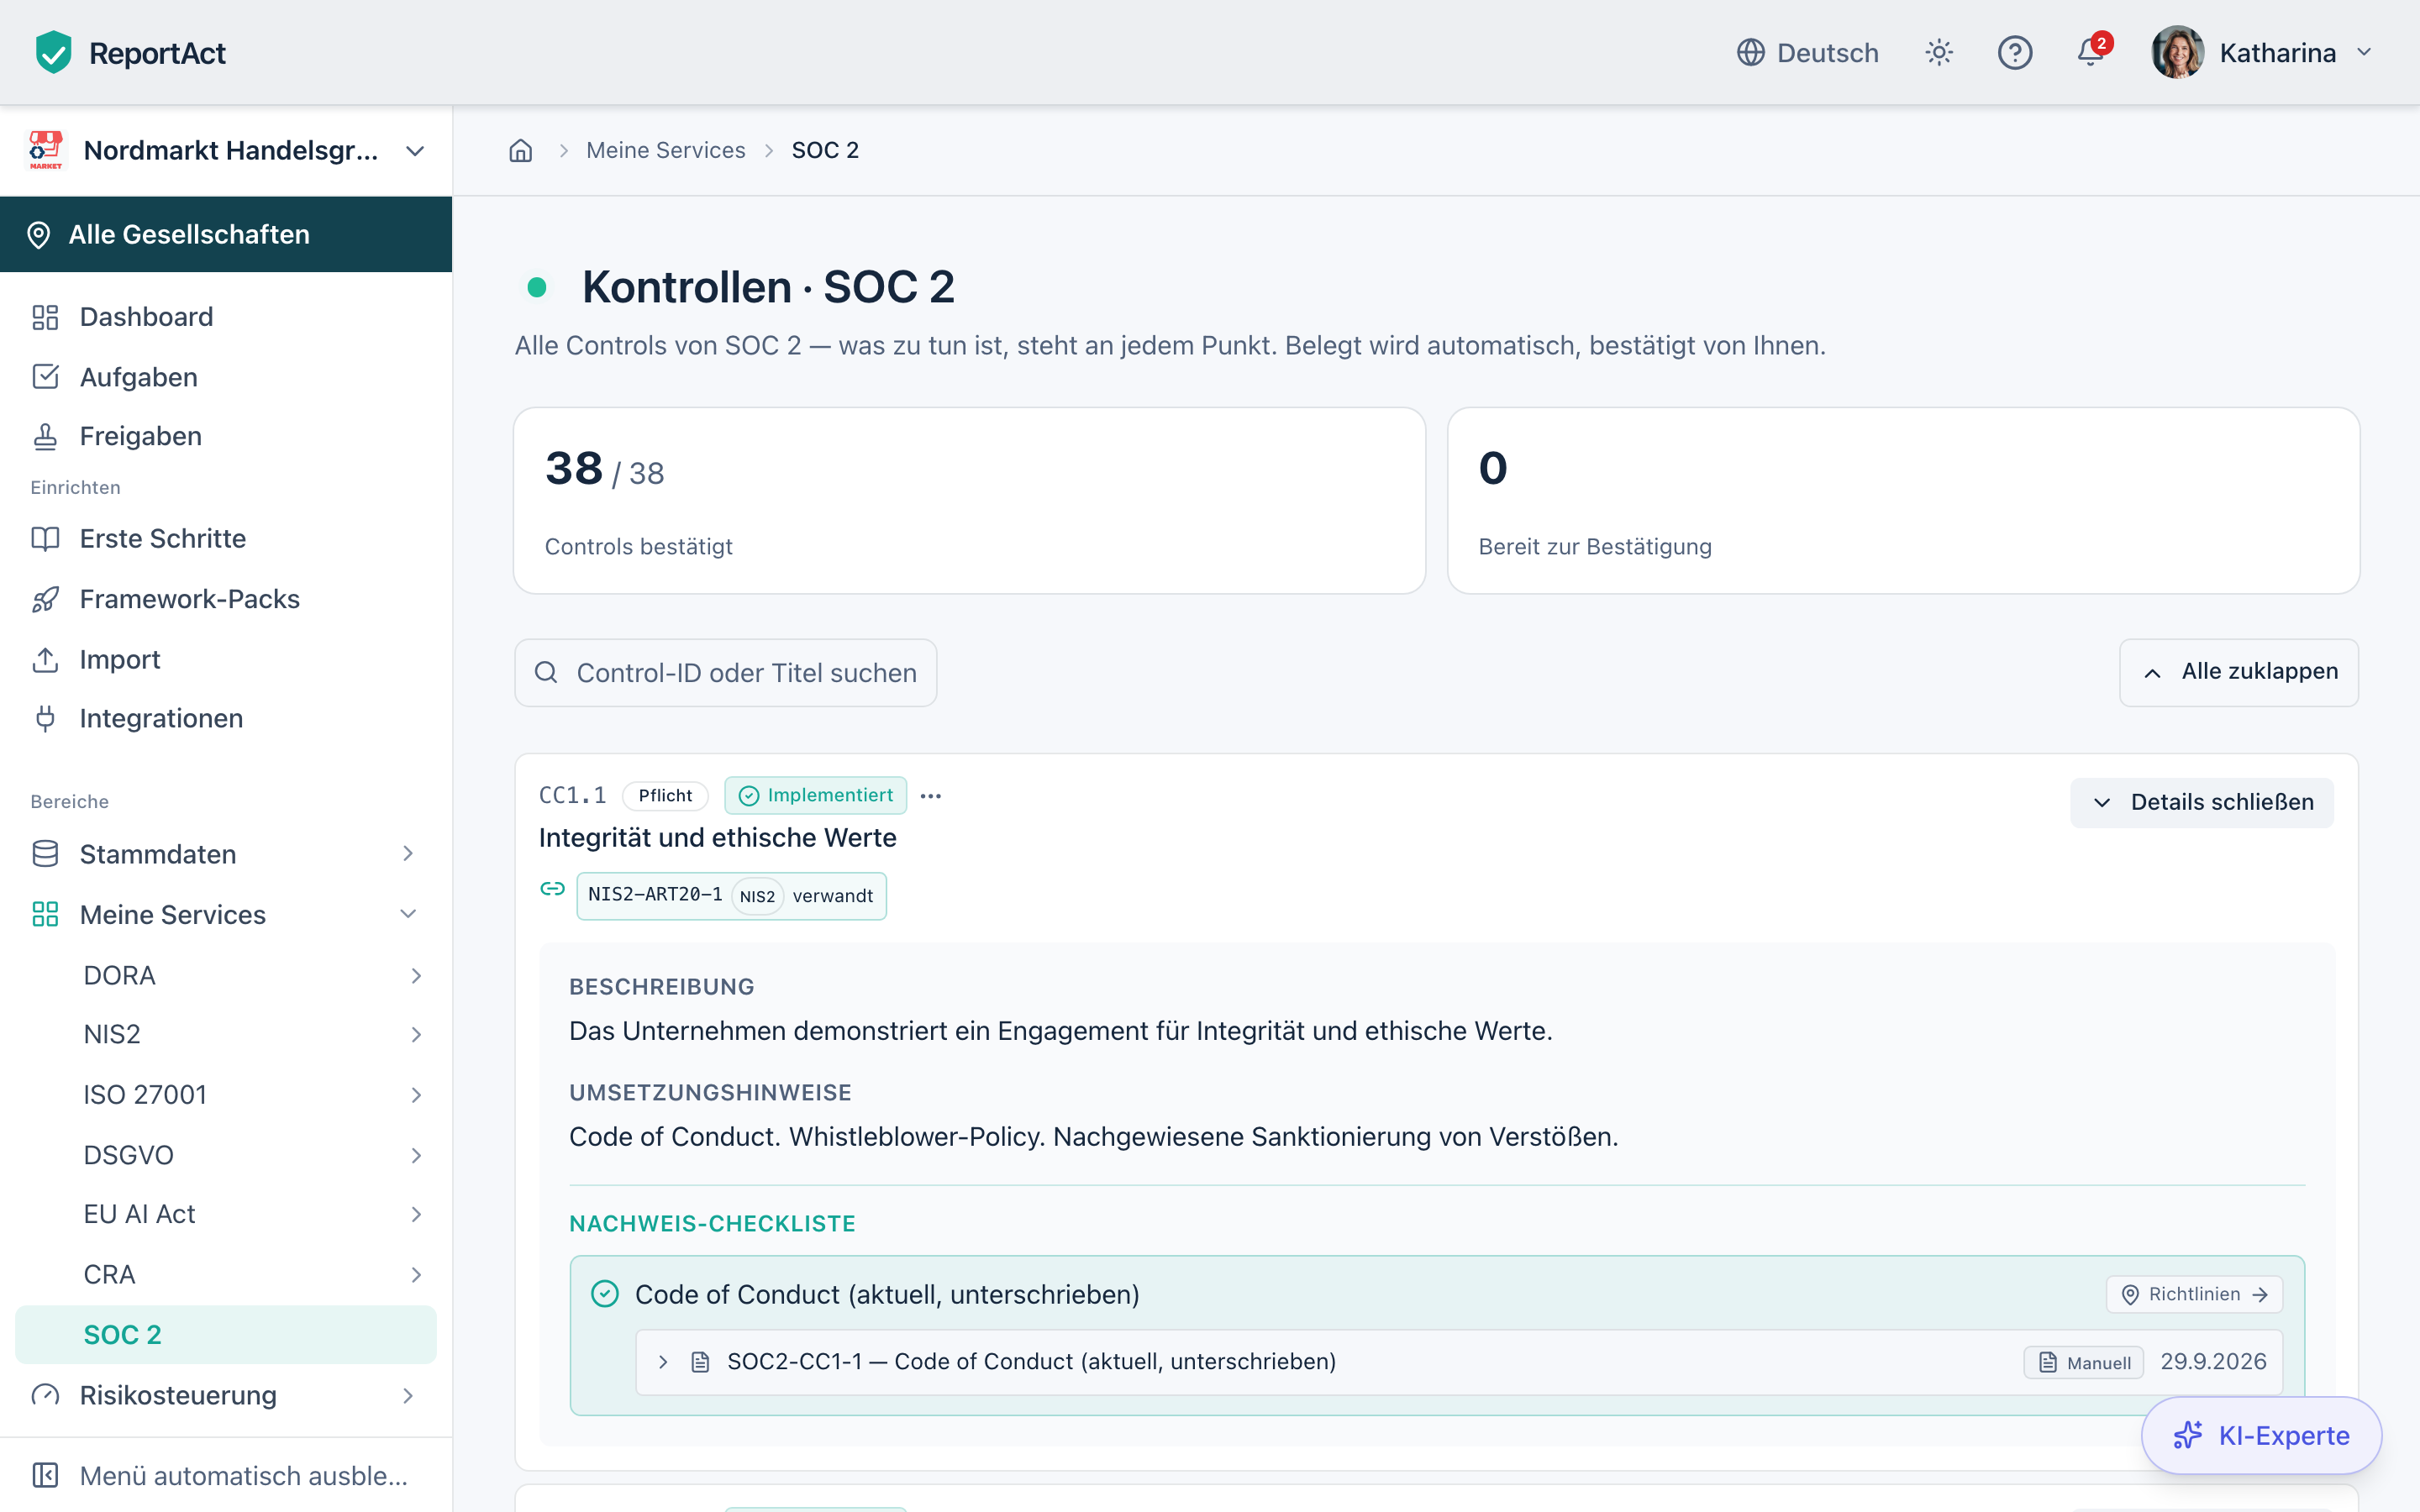Click the Control-ID oder Titel search field
The height and width of the screenshot is (1512, 2420).
(x=725, y=673)
